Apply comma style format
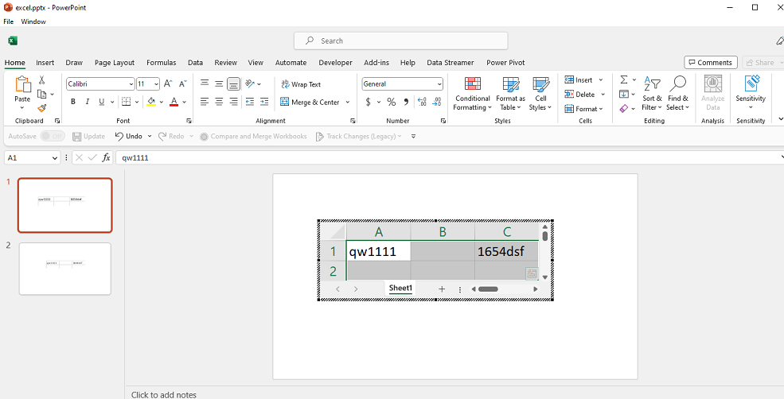Viewport: 784px width, 399px height. (x=406, y=102)
